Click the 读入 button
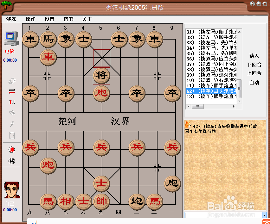The width and height of the screenshot is (270, 224). click(x=254, y=56)
